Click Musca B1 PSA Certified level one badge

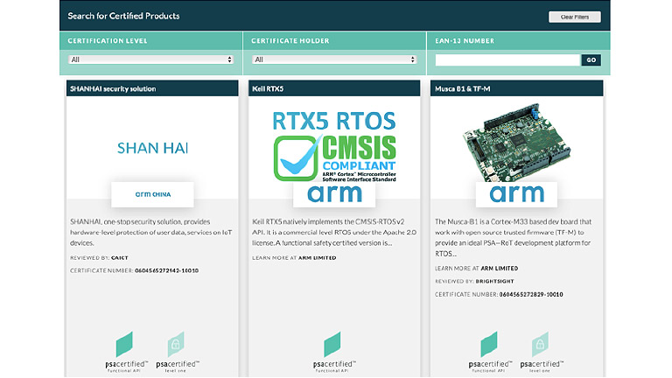coord(542,352)
